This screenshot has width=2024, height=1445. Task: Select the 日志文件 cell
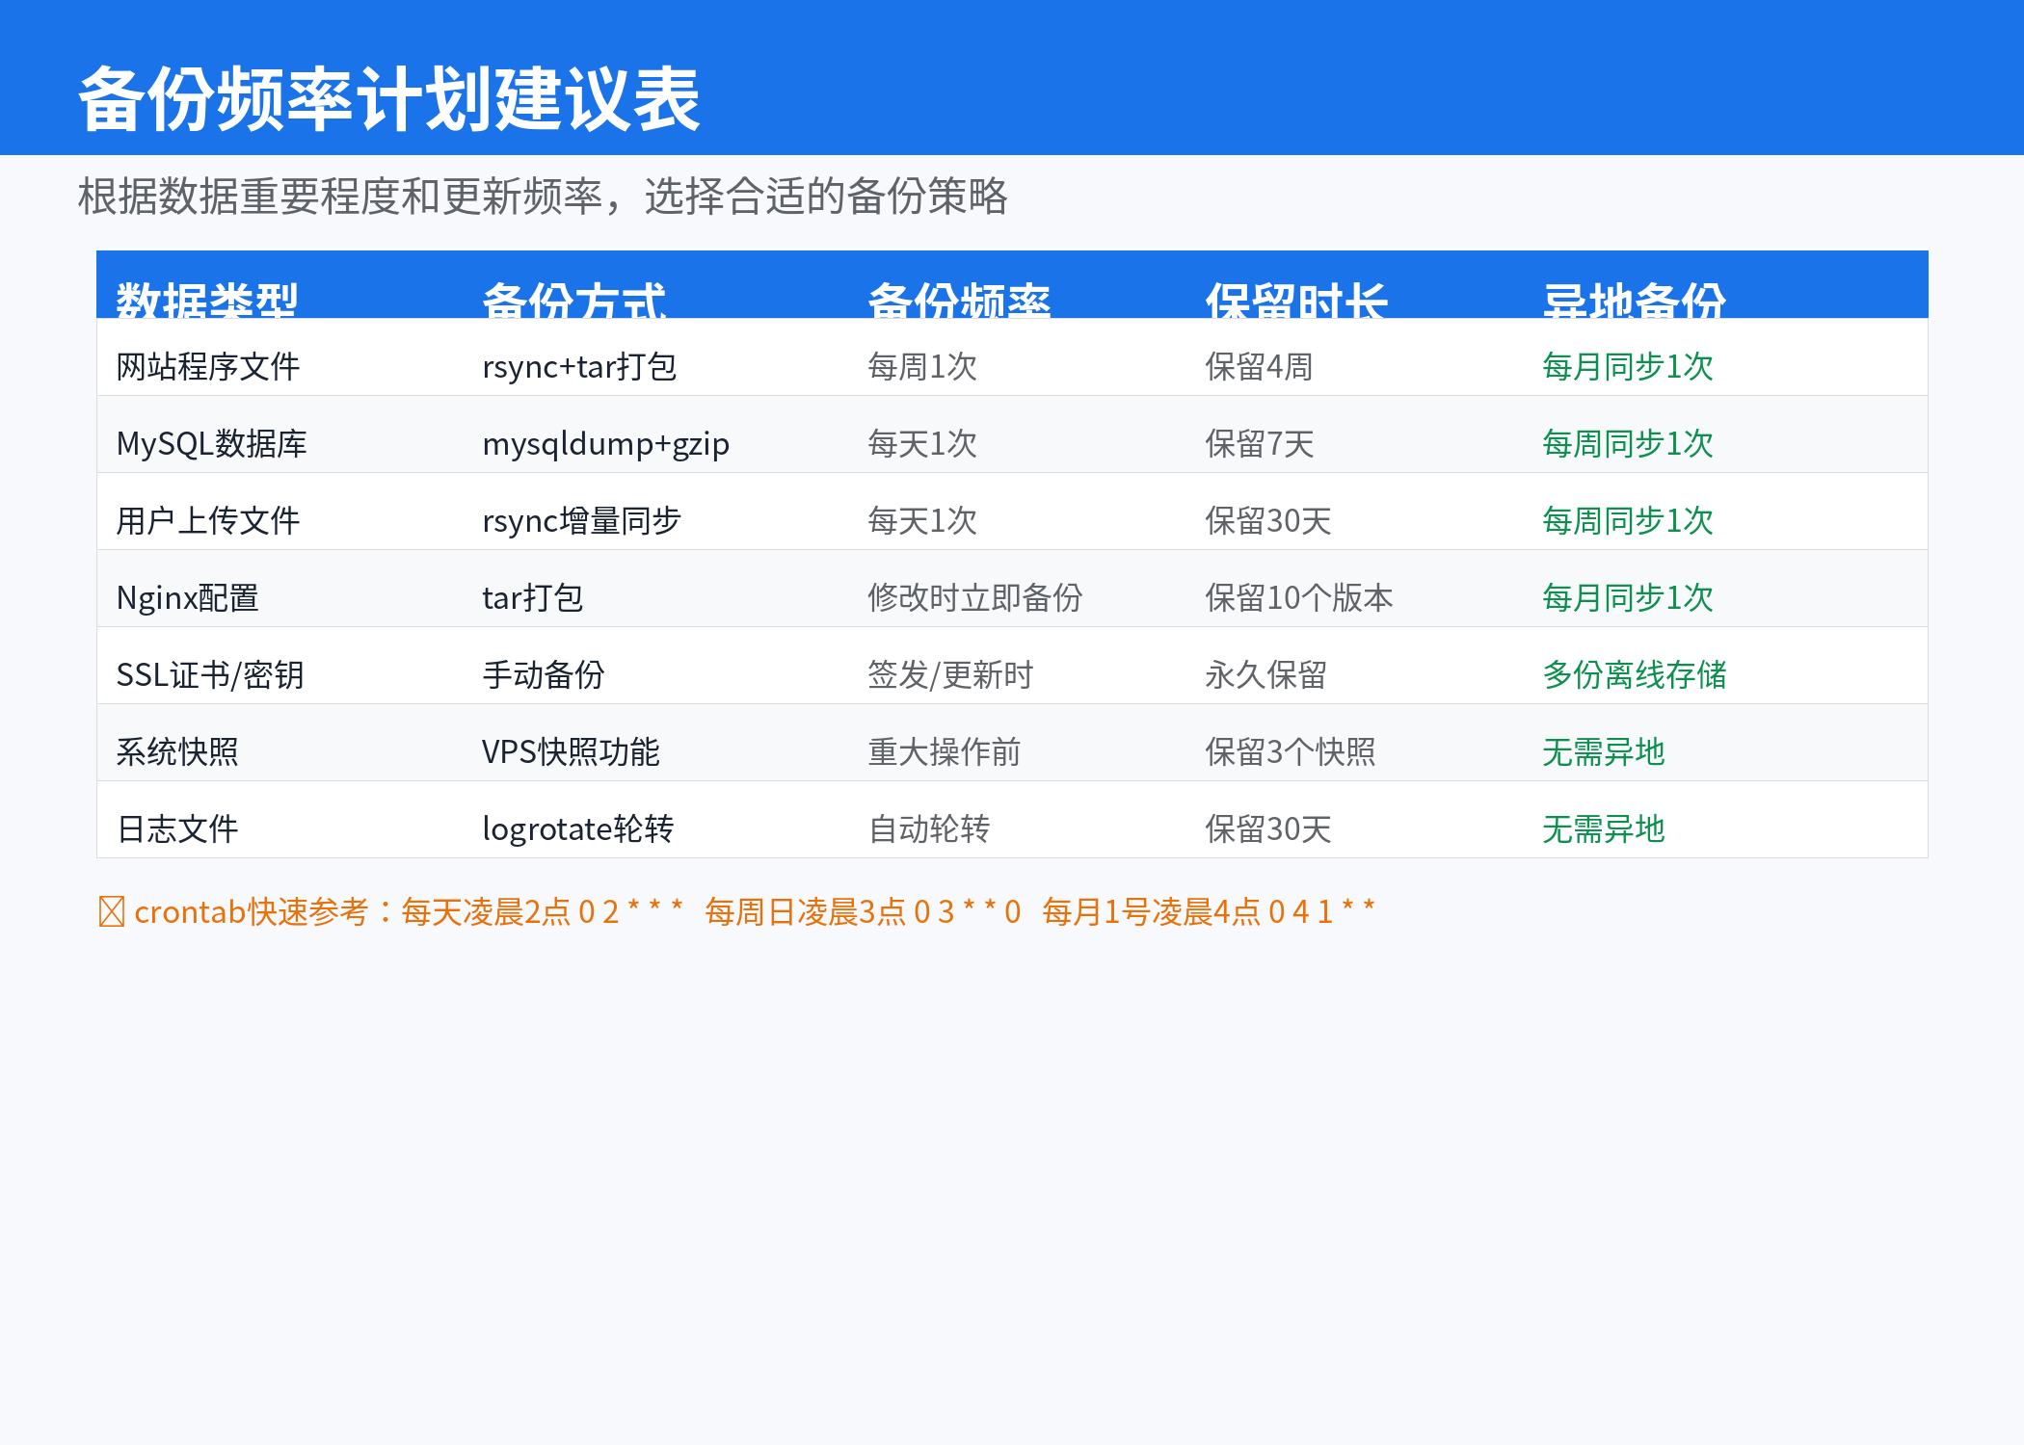[177, 828]
